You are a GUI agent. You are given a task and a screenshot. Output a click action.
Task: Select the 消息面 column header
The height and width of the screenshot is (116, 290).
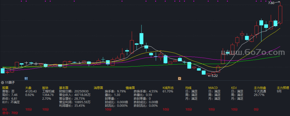98,87
